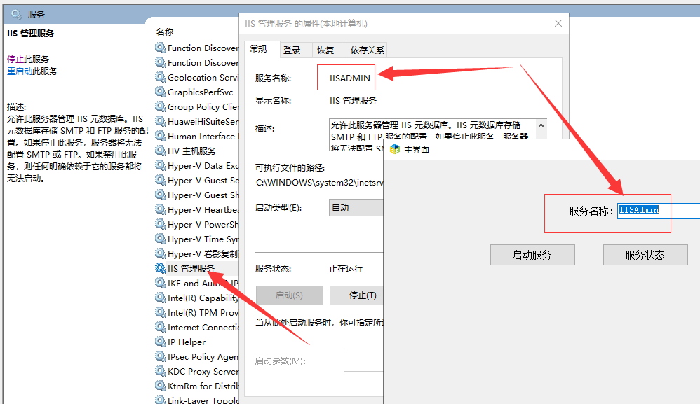Click the 服务名称 input with IISAdmin
The width and height of the screenshot is (700, 404).
(x=659, y=211)
